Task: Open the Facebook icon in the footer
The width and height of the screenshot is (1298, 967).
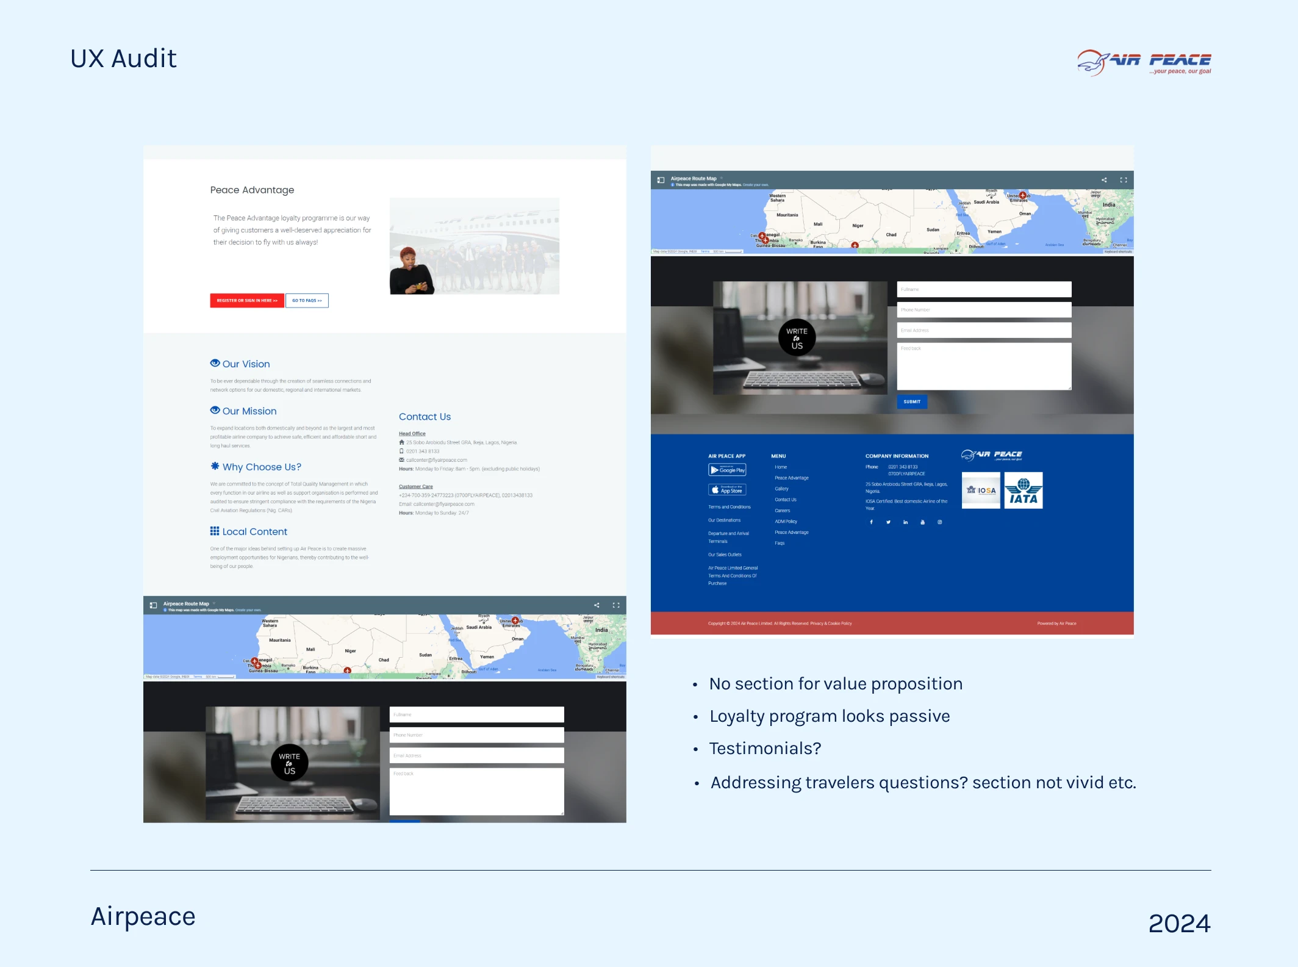Action: (x=871, y=522)
